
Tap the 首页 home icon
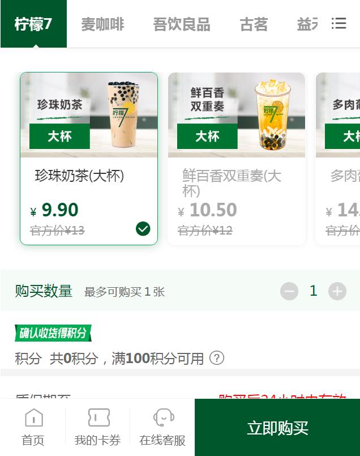pos(34,417)
